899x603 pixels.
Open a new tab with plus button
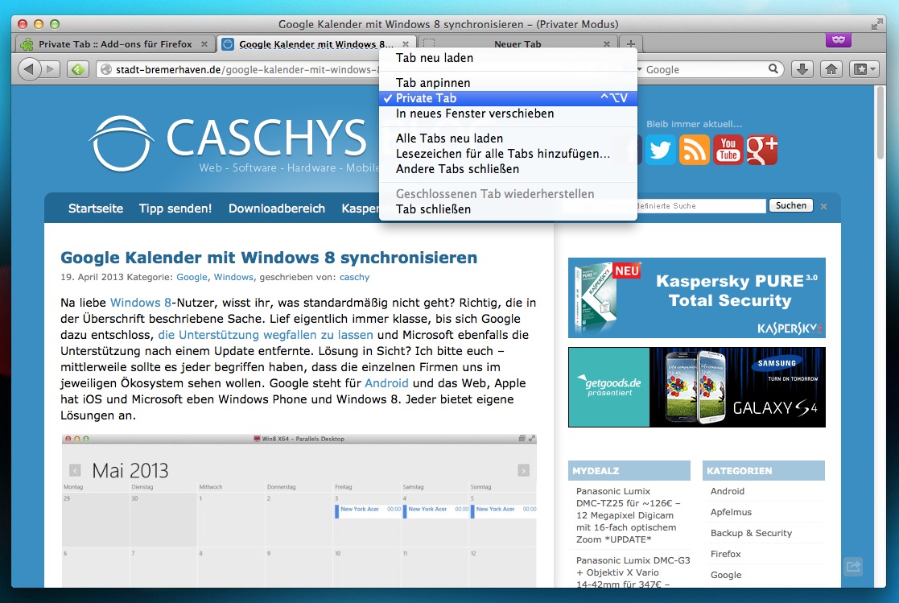pos(631,44)
